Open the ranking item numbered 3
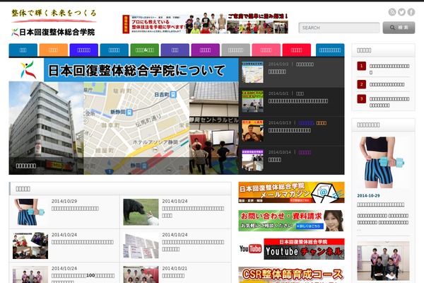424x283 pixels. click(383, 102)
